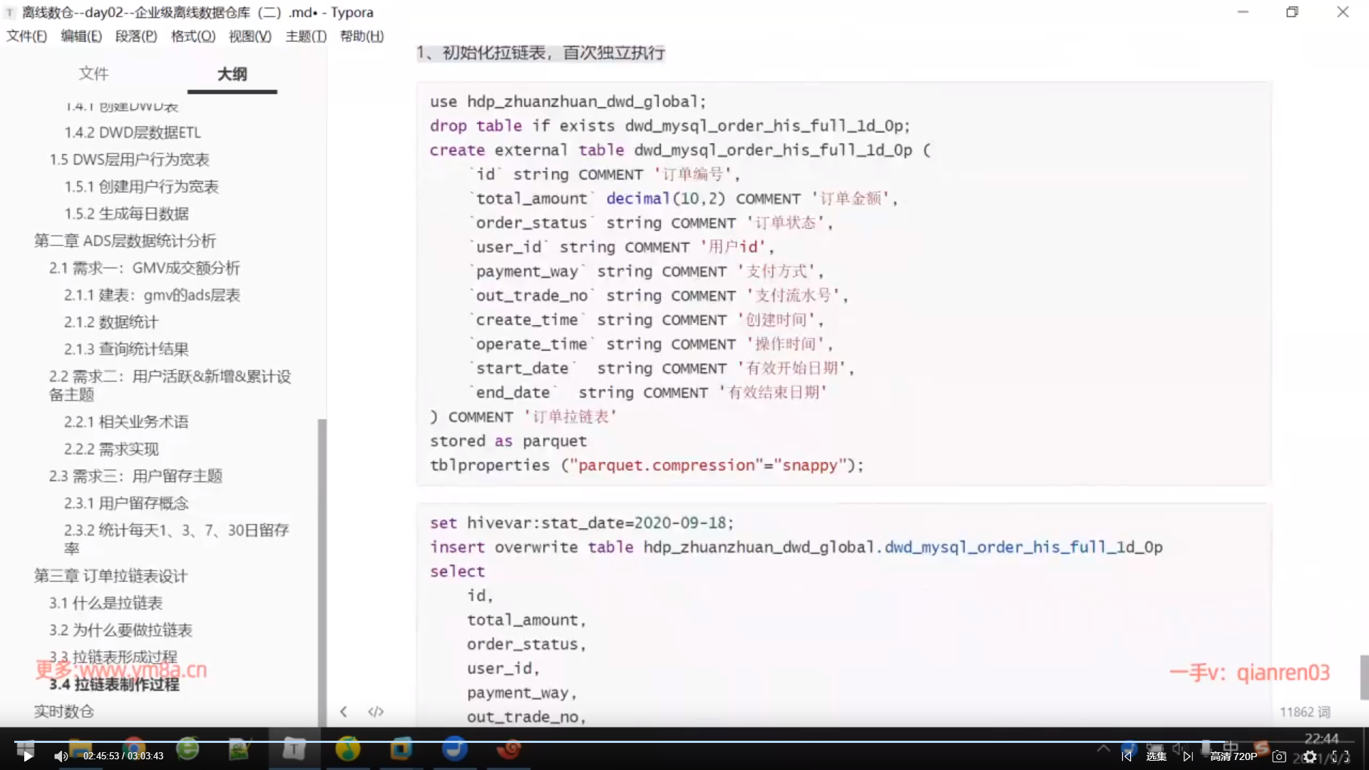Open the 主题(T) menu
The width and height of the screenshot is (1369, 770).
point(306,36)
